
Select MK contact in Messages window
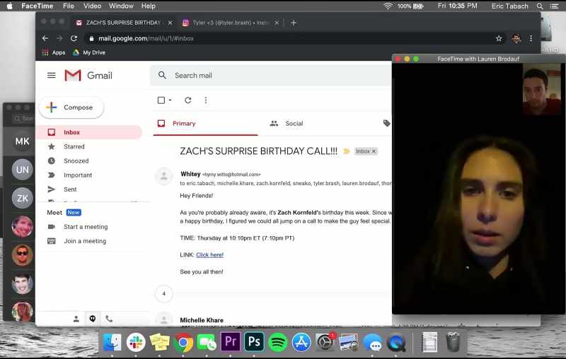click(22, 141)
